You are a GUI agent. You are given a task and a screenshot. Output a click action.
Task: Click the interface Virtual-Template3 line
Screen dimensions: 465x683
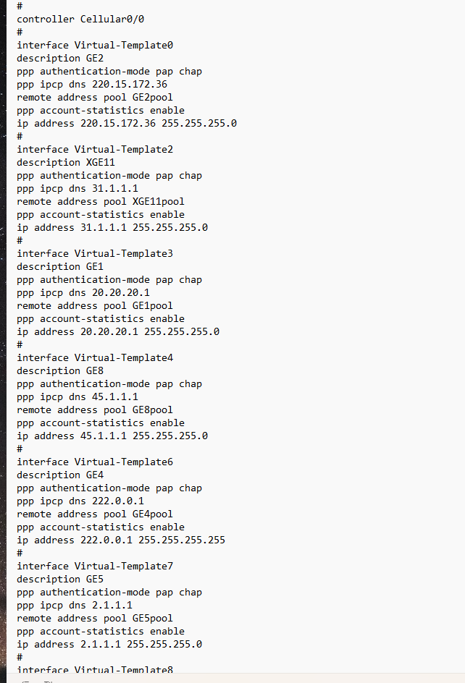(x=95, y=253)
